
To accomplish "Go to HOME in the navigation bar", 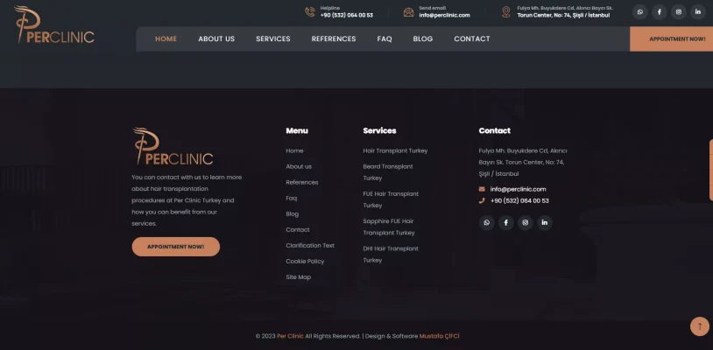I will (166, 39).
